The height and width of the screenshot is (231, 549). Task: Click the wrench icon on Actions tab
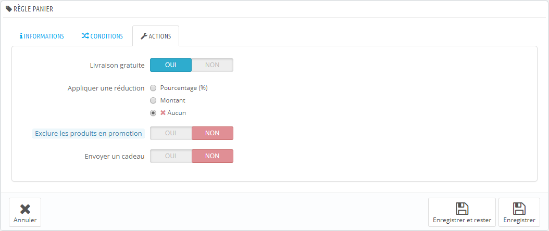[144, 36]
